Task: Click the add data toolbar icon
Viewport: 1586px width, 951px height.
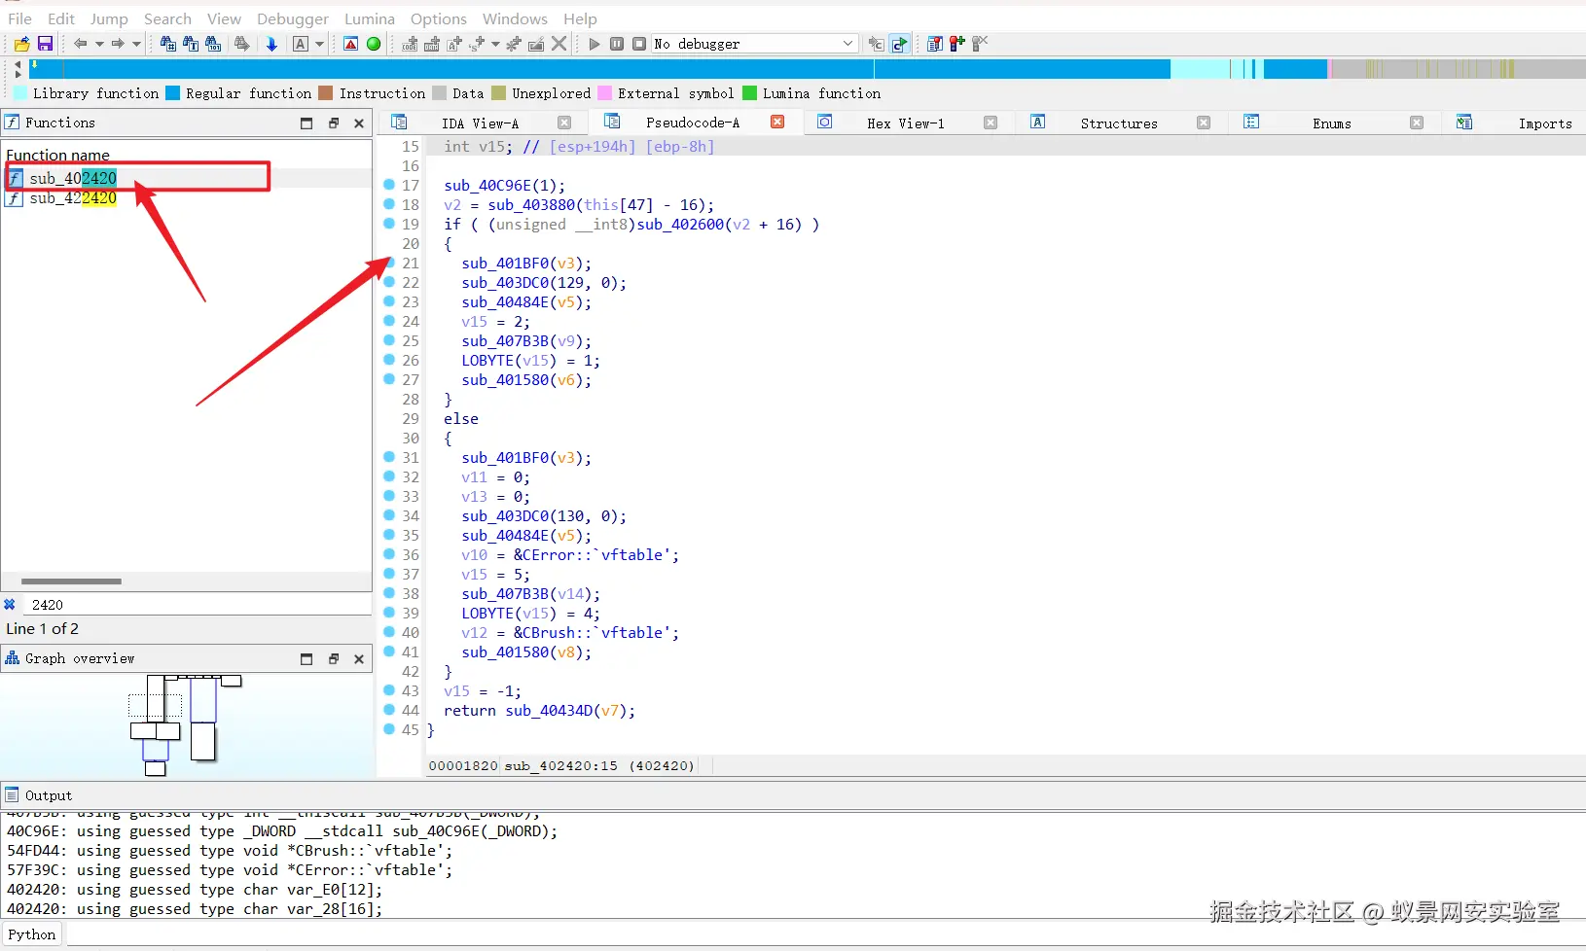Action: (432, 44)
